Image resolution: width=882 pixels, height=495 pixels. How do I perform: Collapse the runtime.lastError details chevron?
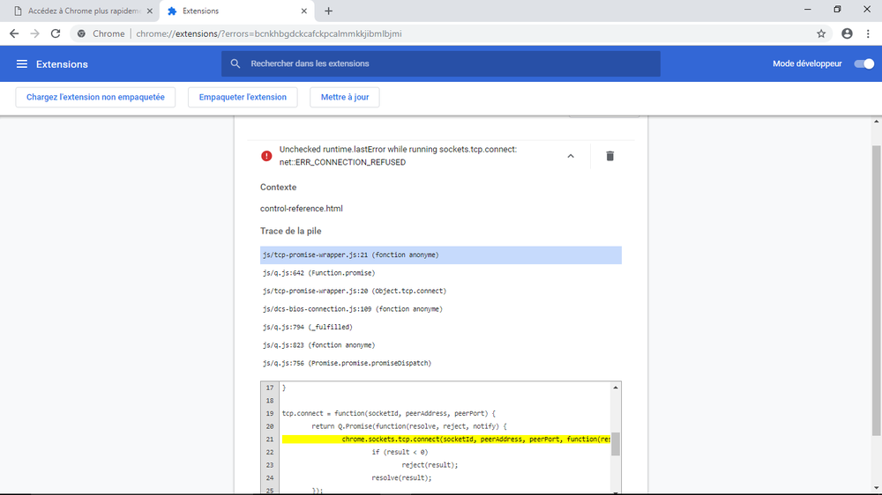[571, 156]
